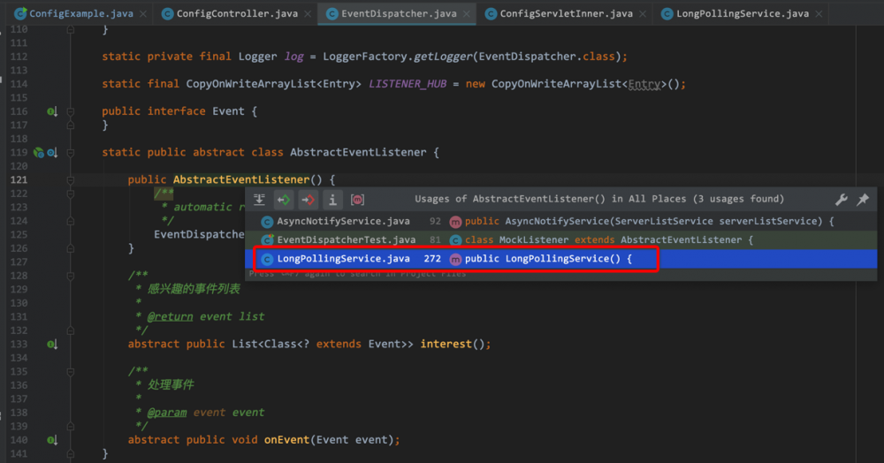Click the method icon beside public LongPollingService()
Screen dimensions: 884x463
click(x=455, y=259)
